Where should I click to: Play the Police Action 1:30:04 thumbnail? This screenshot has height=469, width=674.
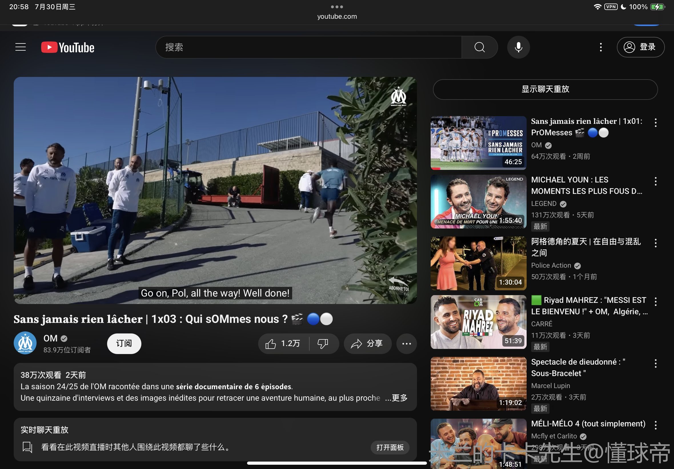pos(478,263)
